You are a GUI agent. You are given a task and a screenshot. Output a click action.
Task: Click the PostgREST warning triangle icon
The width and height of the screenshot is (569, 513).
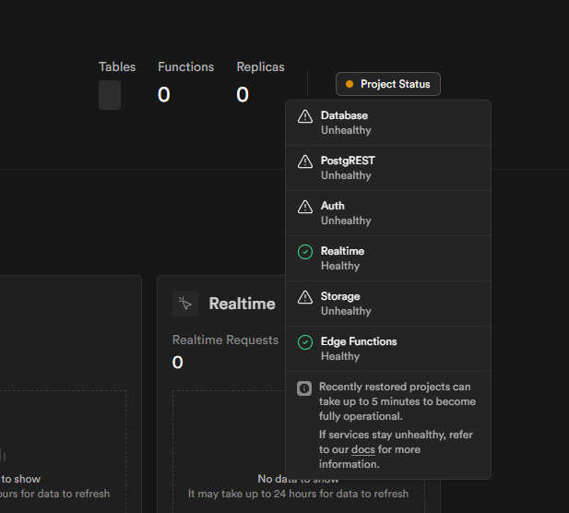tap(305, 162)
